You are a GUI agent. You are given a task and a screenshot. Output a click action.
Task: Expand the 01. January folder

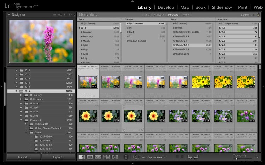click(x=21, y=95)
